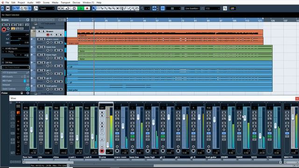Click the Drums channel record button in the mixer
Viewport: 299px width, 168px height.
(x=102, y=151)
